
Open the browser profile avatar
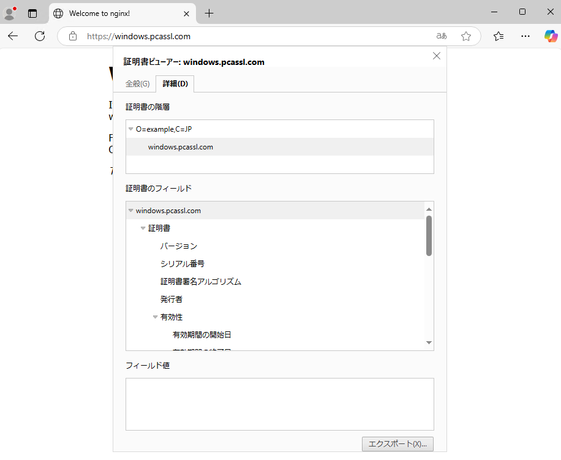pos(10,13)
